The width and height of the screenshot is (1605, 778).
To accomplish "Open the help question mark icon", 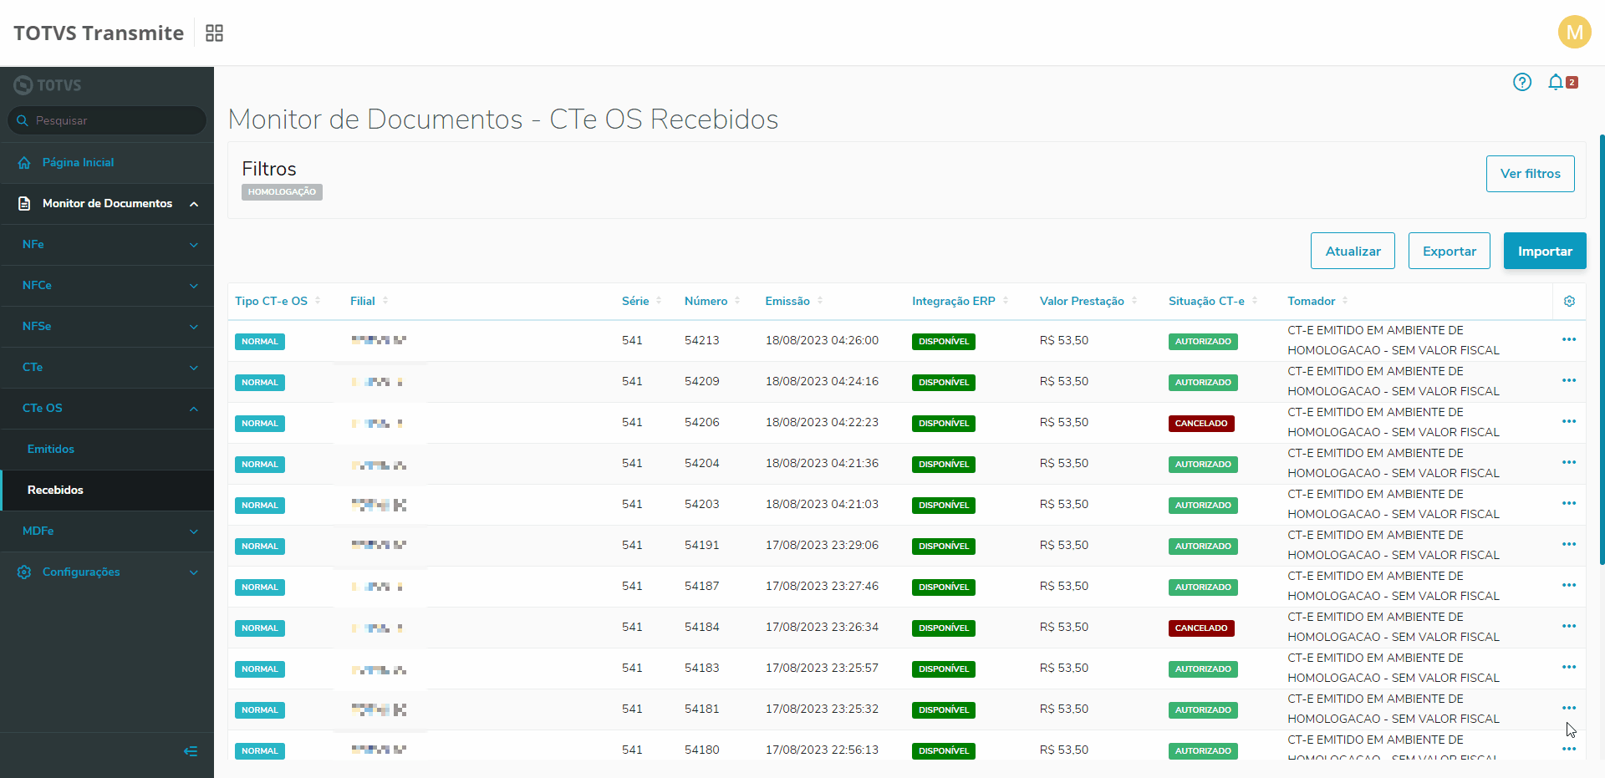I will (1522, 82).
